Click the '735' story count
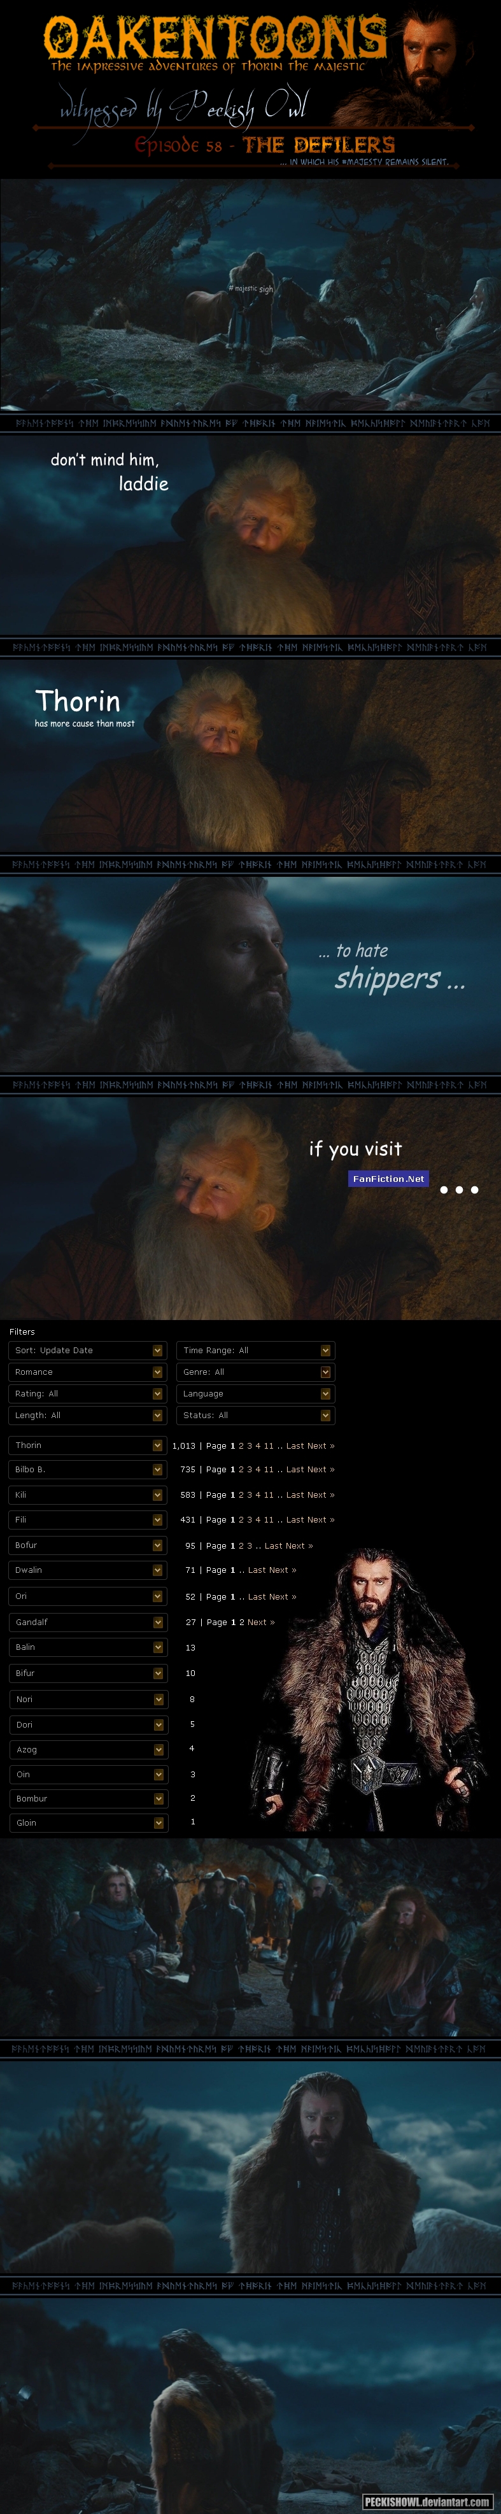 click(x=188, y=1470)
